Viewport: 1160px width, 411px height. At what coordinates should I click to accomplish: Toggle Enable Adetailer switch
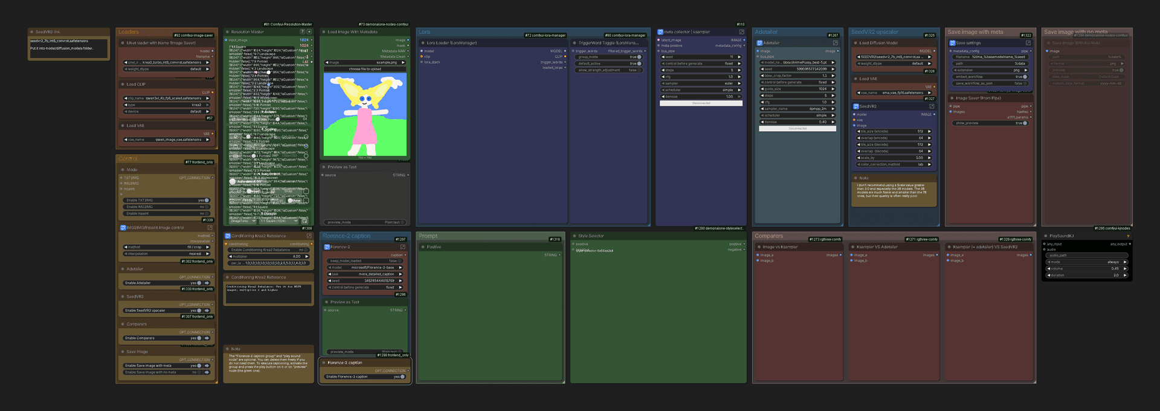click(x=199, y=283)
